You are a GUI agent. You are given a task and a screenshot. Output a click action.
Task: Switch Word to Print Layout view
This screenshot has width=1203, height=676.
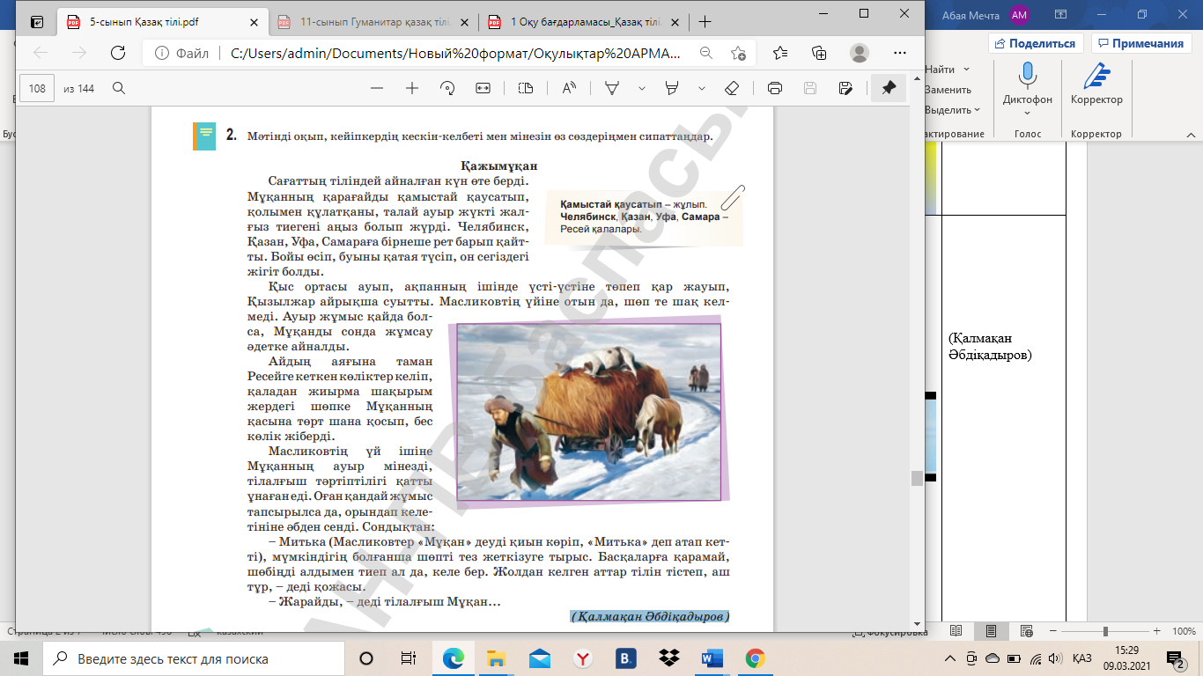pyautogui.click(x=991, y=631)
